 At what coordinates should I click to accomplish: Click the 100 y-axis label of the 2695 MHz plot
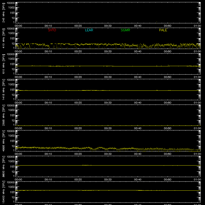(x=12, y=115)
